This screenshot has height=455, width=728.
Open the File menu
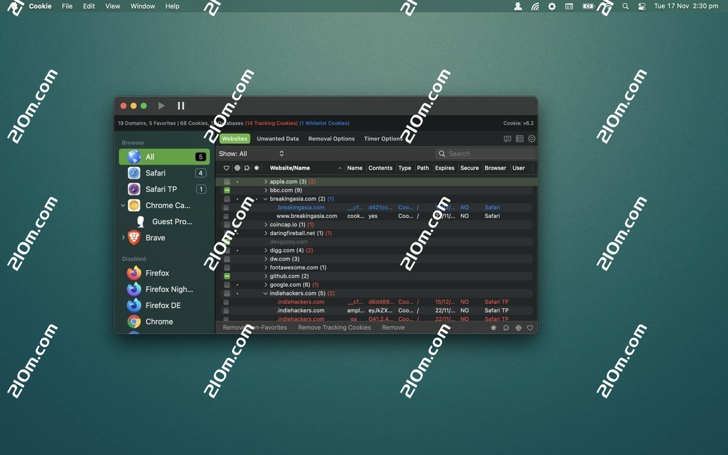[x=67, y=6]
